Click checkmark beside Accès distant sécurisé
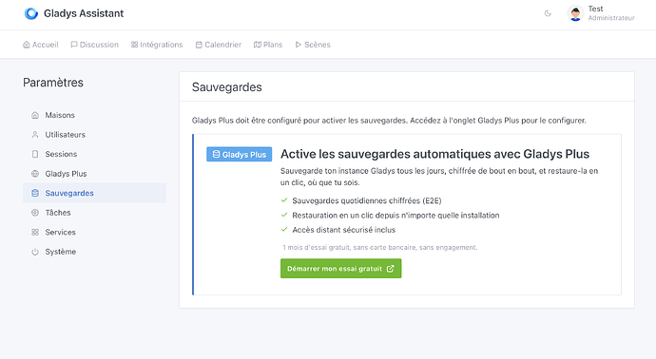656x359 pixels. coord(284,230)
